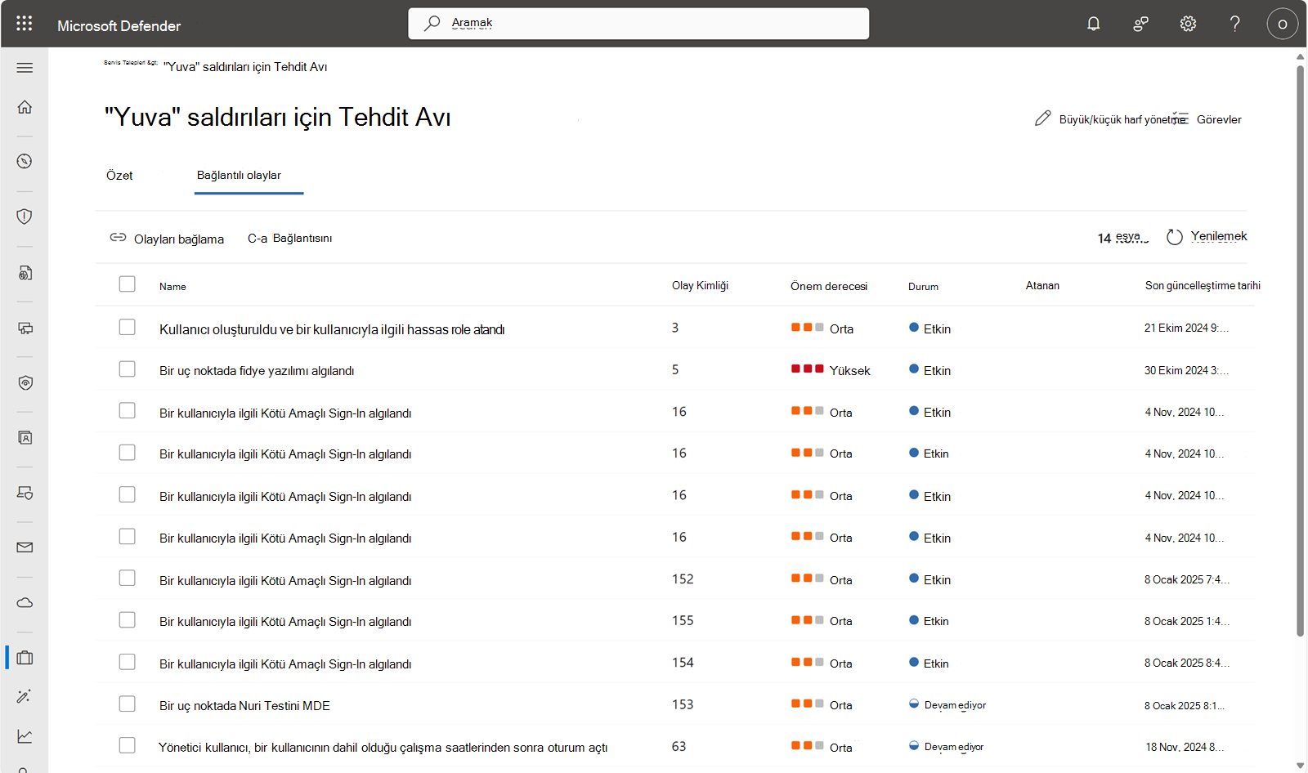Sort by the Name column header
1308x773 pixels.
click(172, 287)
